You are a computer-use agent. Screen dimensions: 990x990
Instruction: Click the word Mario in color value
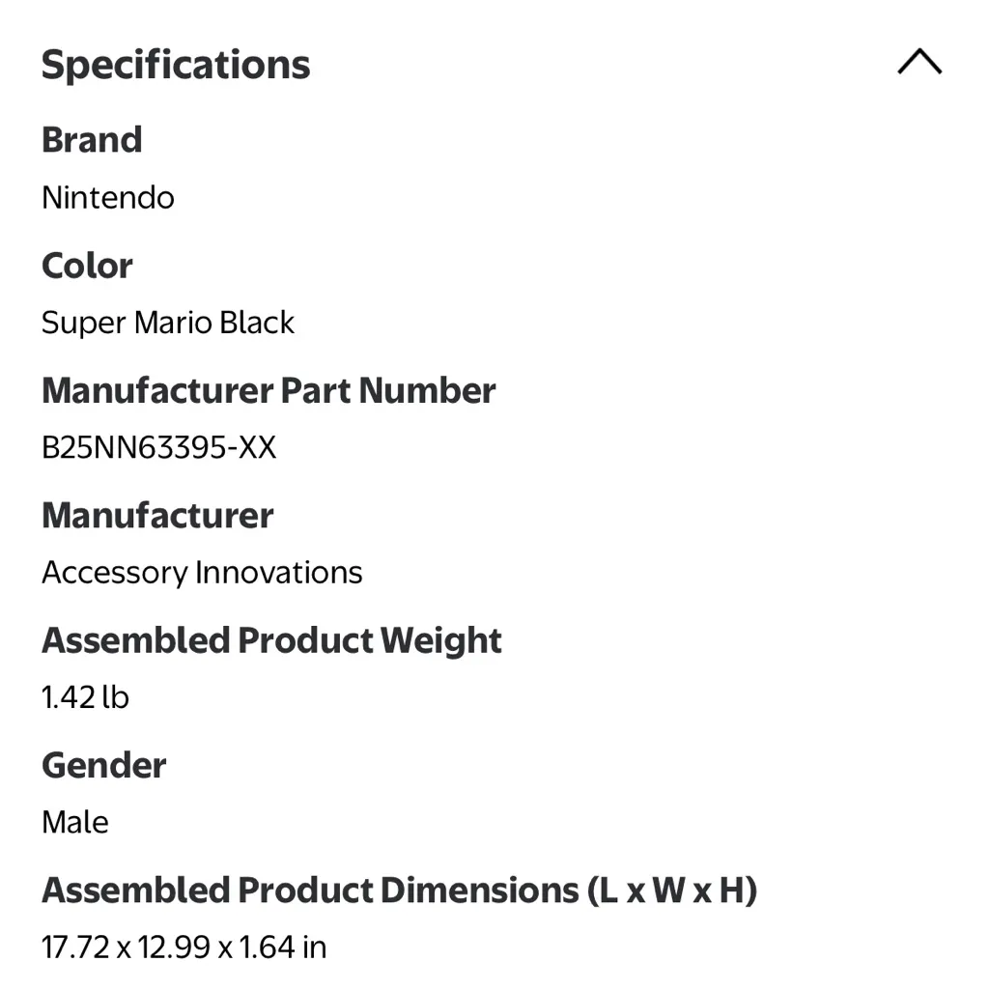pos(173,323)
